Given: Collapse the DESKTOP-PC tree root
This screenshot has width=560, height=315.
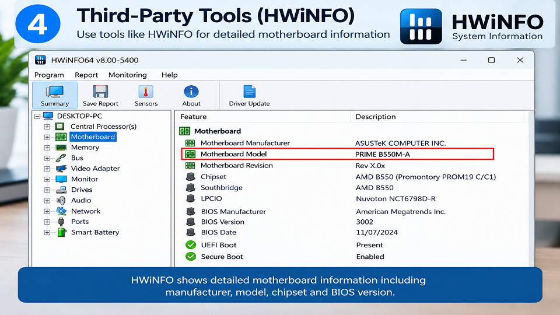Looking at the screenshot, I should click(x=37, y=116).
